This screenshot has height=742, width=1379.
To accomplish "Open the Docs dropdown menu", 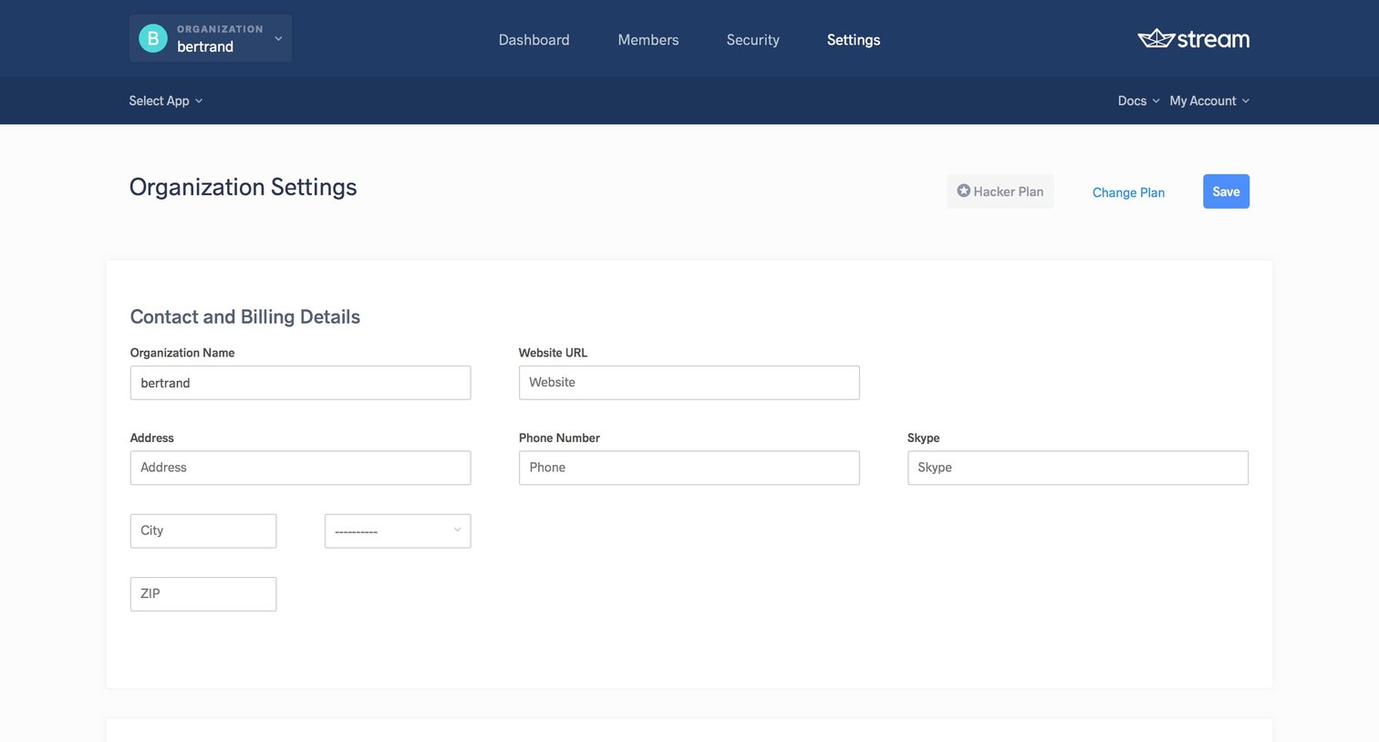I will [1138, 100].
